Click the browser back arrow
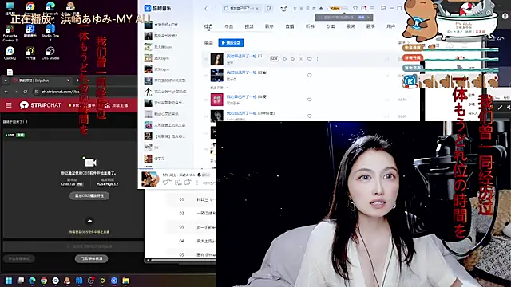The image size is (511, 287). (x=6, y=92)
